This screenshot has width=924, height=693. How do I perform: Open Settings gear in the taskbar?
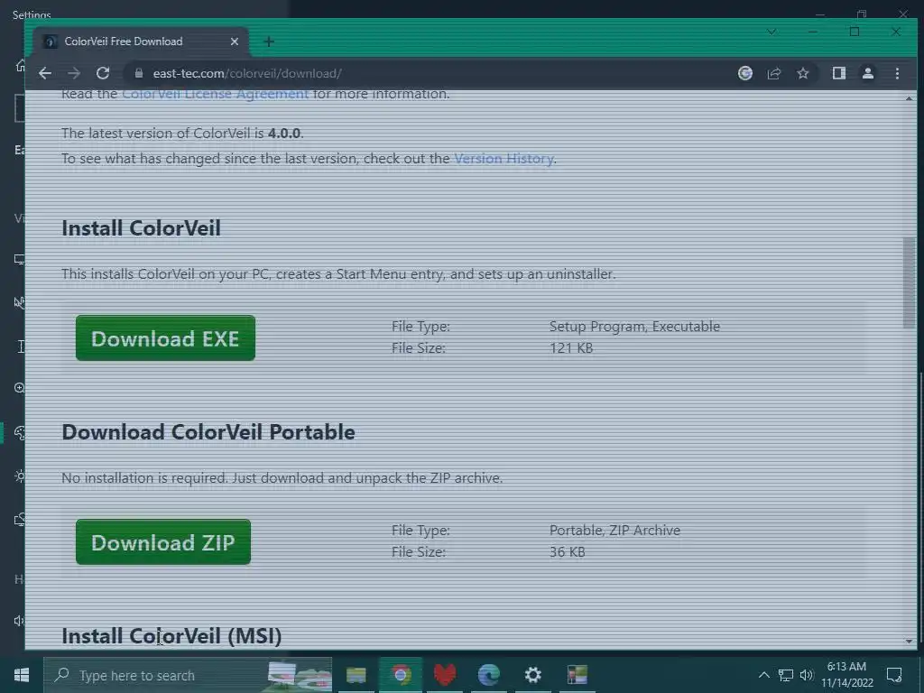click(x=532, y=675)
